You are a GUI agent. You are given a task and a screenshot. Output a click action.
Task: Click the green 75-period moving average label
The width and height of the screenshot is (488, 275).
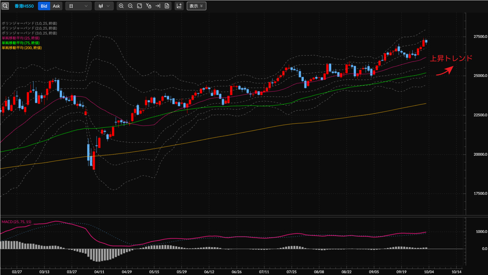pos(20,43)
